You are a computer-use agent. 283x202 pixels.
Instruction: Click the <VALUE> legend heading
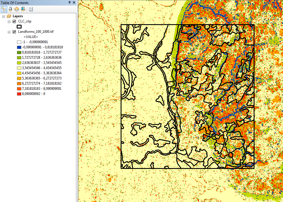coord(31,37)
